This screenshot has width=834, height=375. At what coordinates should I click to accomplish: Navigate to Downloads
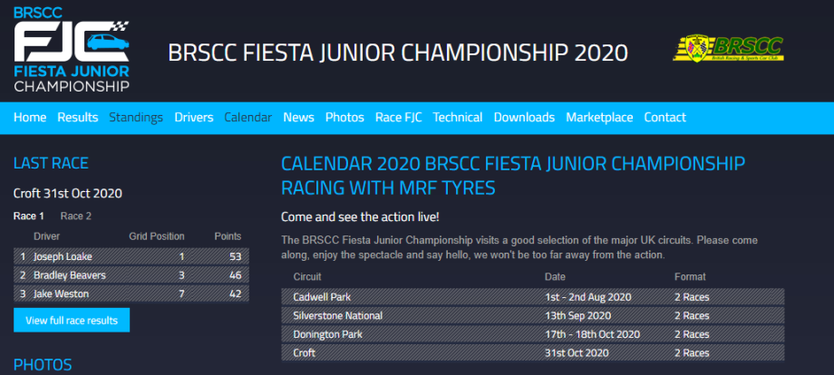524,118
